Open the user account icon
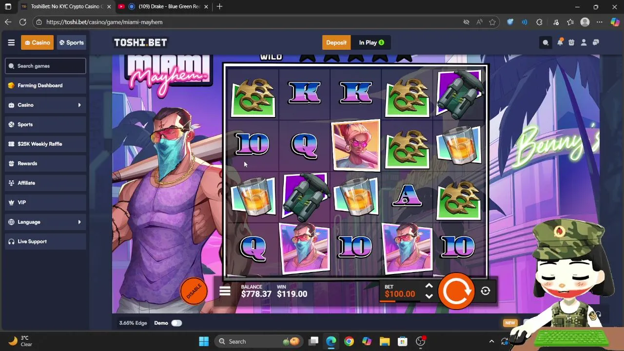The image size is (624, 351). click(x=584, y=42)
